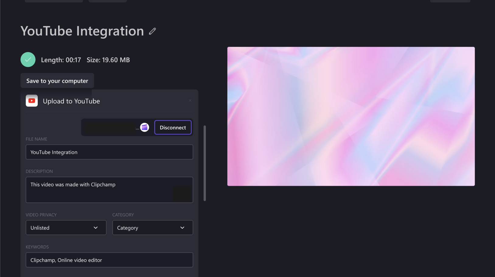Click the pink gradient video preview
This screenshot has width=495, height=277.
[351, 116]
